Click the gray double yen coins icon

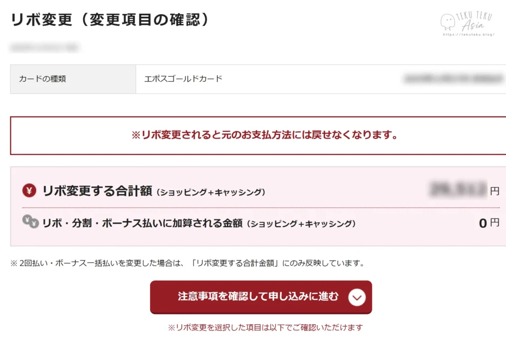point(30,222)
